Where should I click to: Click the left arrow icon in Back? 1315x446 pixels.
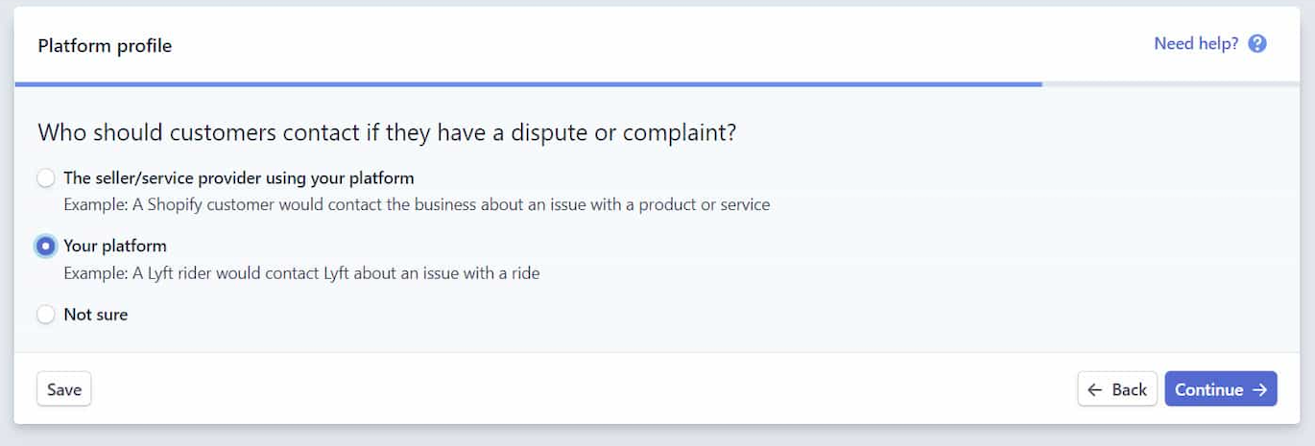1095,390
